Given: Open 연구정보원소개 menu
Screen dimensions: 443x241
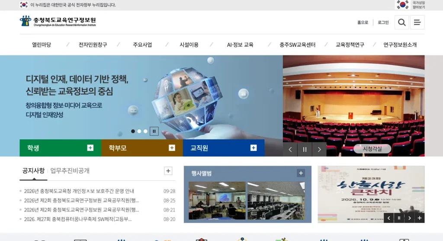Looking at the screenshot, I should 400,45.
